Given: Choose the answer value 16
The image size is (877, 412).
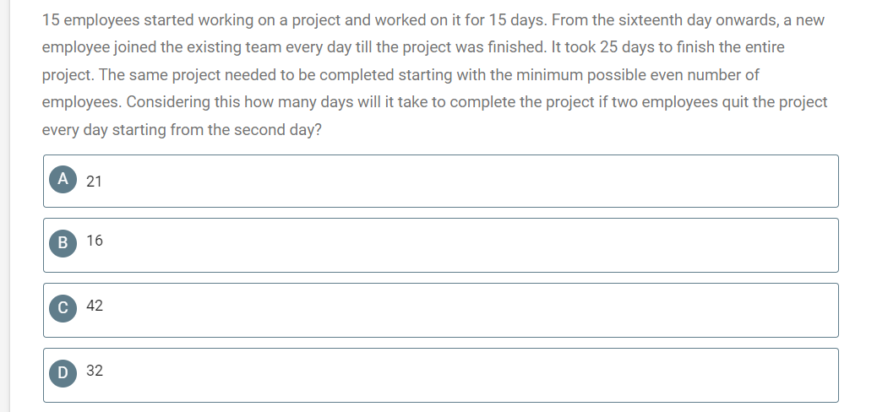Looking at the screenshot, I should [95, 241].
